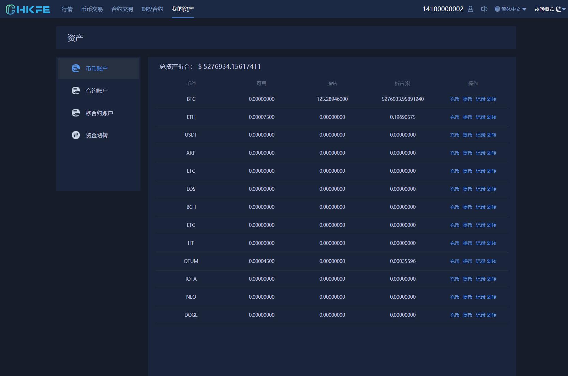
Task: Click the total asset value 5276934.15617411
Action: point(232,66)
